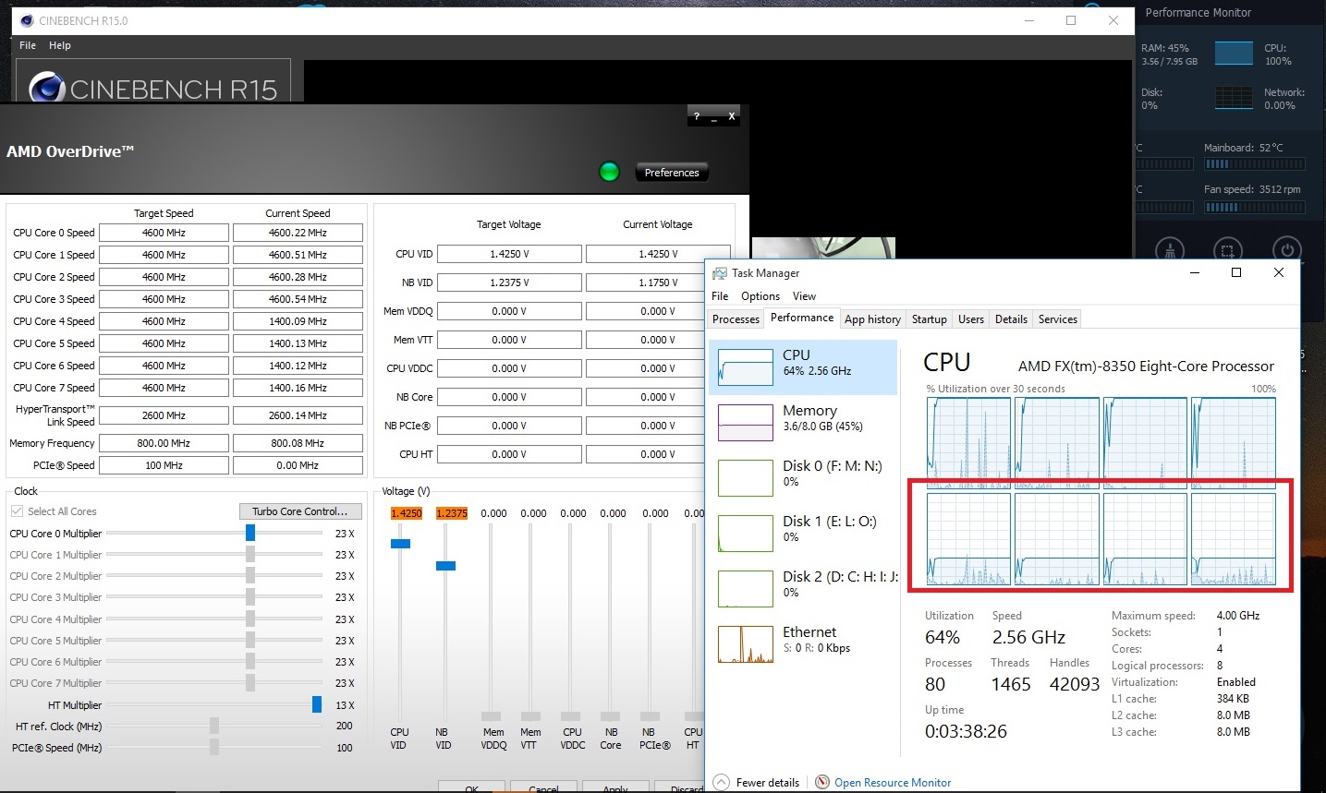The height and width of the screenshot is (793, 1326).
Task: Open AMD OverDrive Preferences
Action: coord(672,173)
